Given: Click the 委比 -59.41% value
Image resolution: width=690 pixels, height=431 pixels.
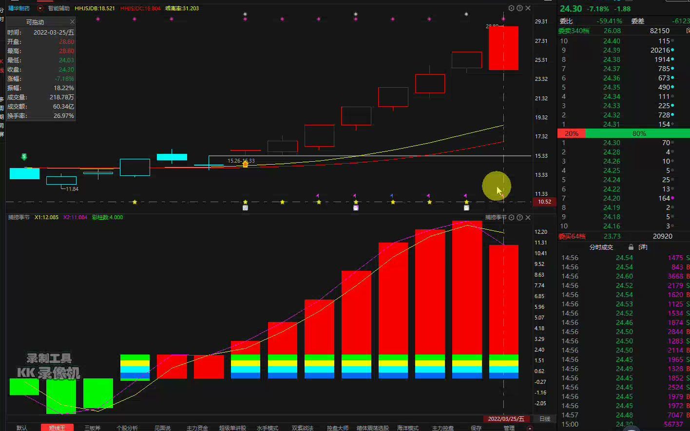Looking at the screenshot, I should point(609,21).
